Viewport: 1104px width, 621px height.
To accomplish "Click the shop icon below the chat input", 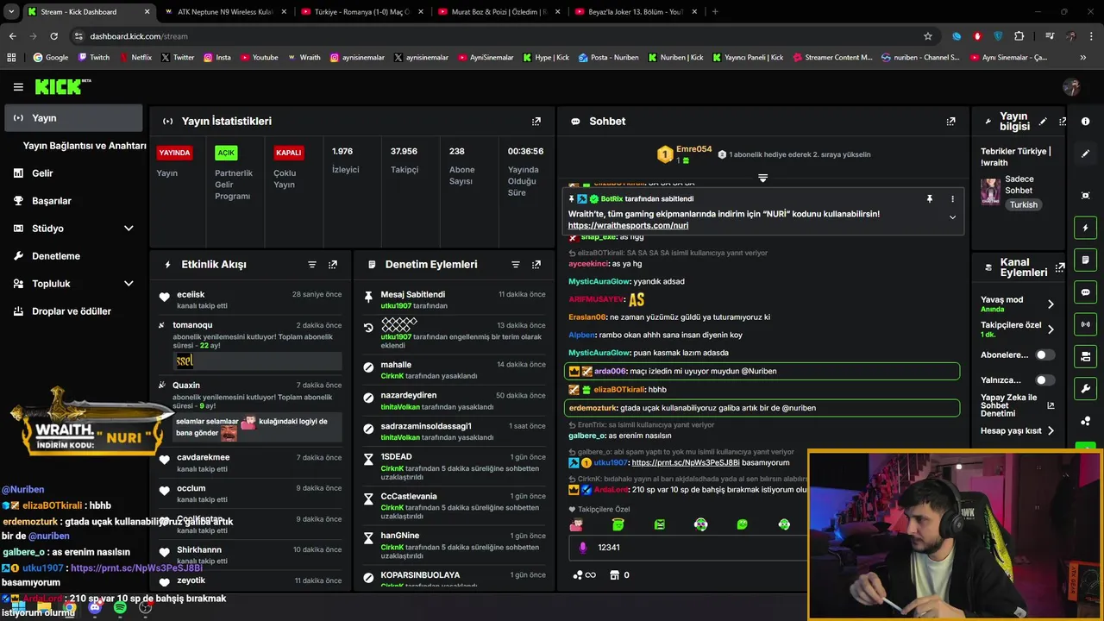I will pyautogui.click(x=615, y=574).
